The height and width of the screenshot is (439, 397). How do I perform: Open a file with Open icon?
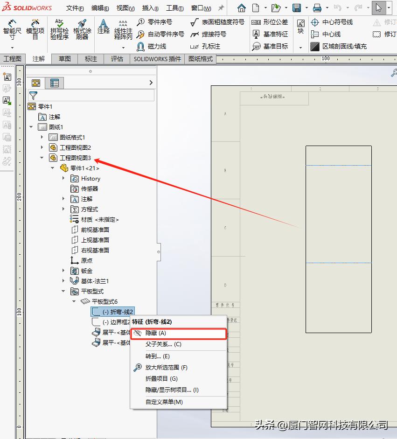(276, 8)
